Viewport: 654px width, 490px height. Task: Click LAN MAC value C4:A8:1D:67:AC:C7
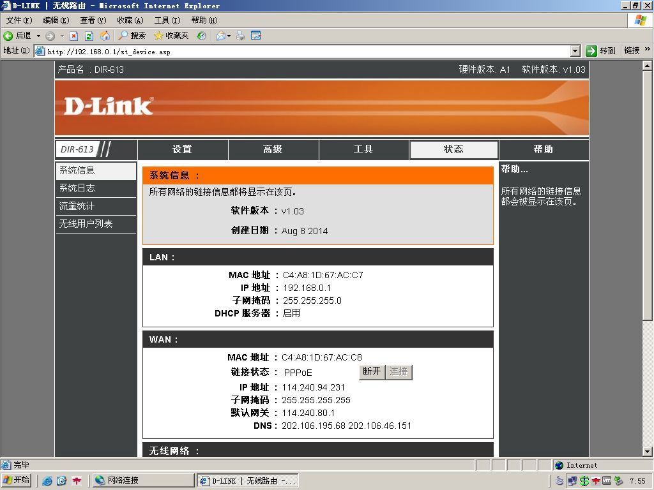(323, 276)
